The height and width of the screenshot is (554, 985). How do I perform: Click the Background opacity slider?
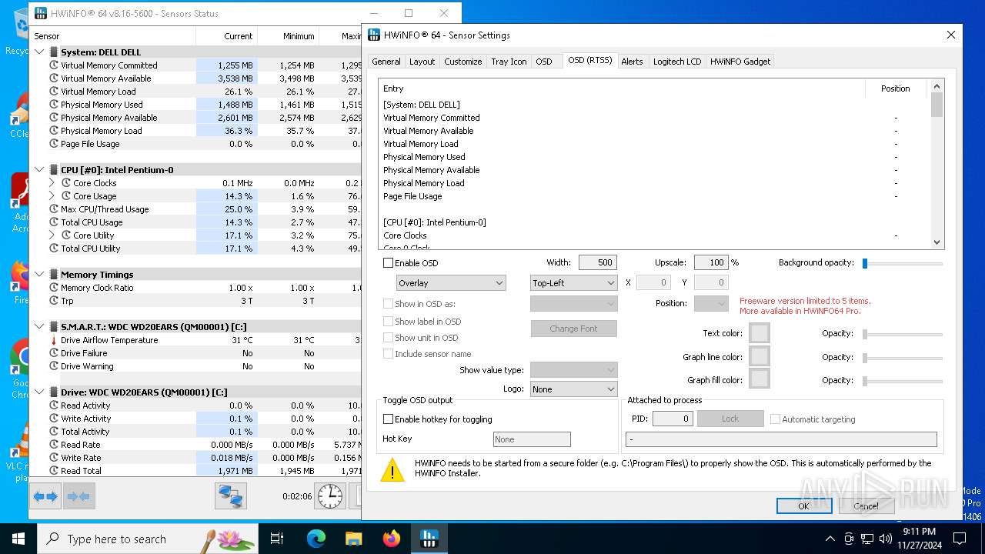[x=903, y=263]
